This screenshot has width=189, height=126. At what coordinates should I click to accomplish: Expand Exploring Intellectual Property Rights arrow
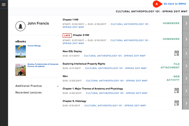pos(186,66)
